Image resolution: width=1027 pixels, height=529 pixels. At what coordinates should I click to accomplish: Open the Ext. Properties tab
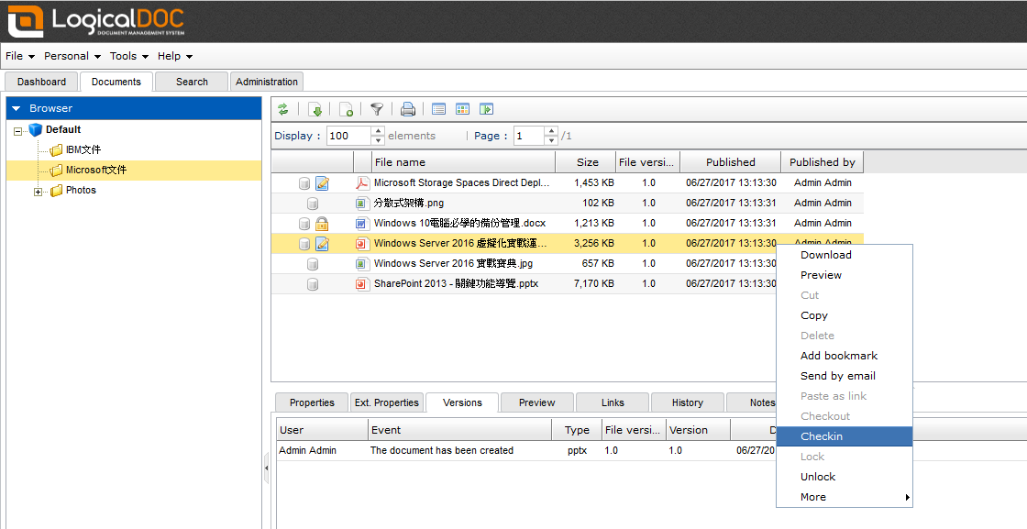(x=386, y=402)
